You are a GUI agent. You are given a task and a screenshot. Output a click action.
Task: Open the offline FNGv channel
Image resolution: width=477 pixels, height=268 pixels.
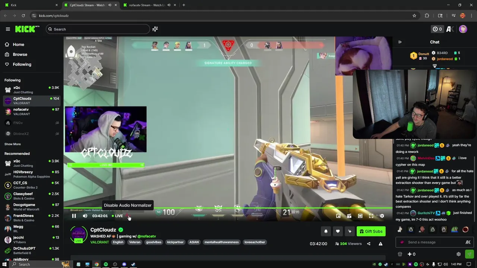[x=32, y=123]
